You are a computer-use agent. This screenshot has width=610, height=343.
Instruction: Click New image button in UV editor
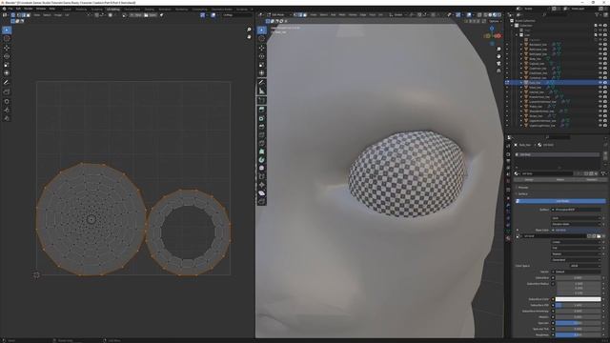tap(135, 15)
